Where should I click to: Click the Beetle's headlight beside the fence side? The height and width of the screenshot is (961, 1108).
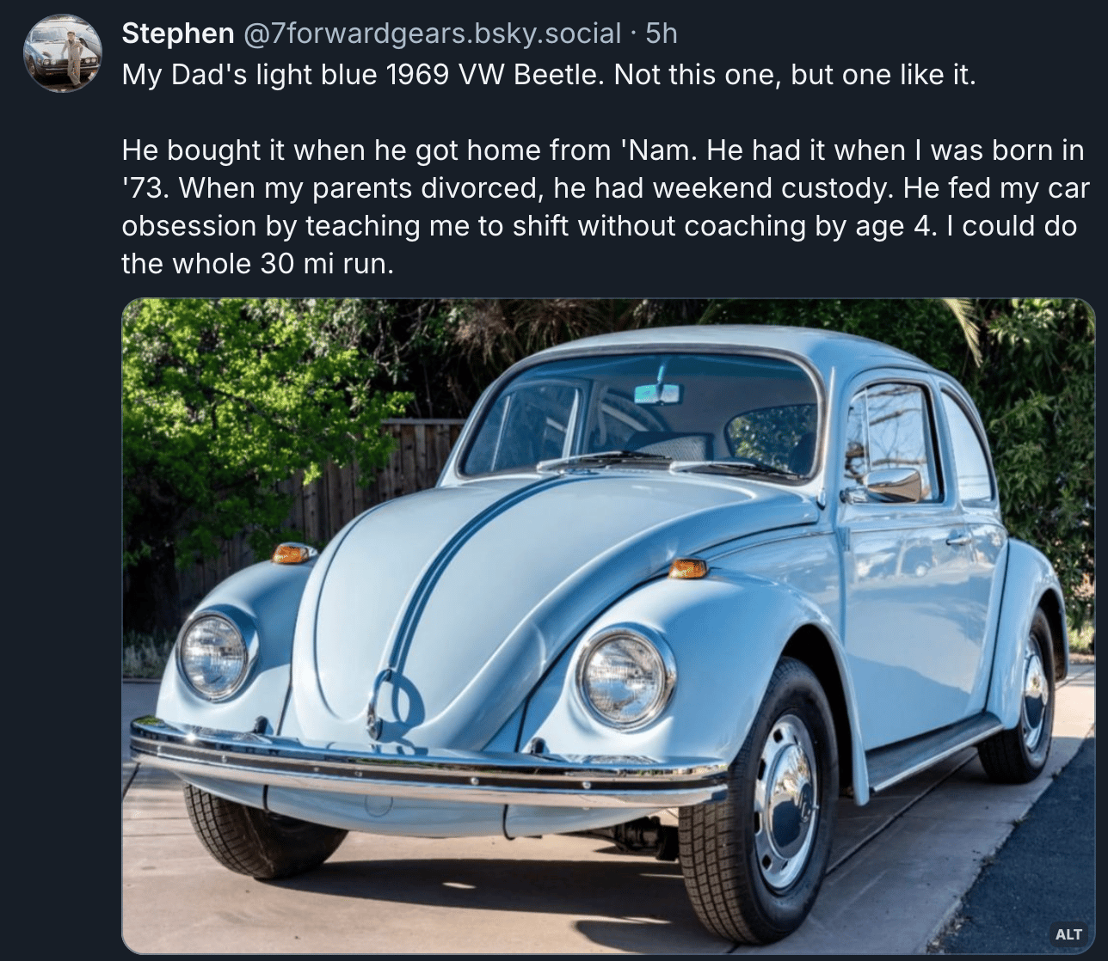[213, 656]
